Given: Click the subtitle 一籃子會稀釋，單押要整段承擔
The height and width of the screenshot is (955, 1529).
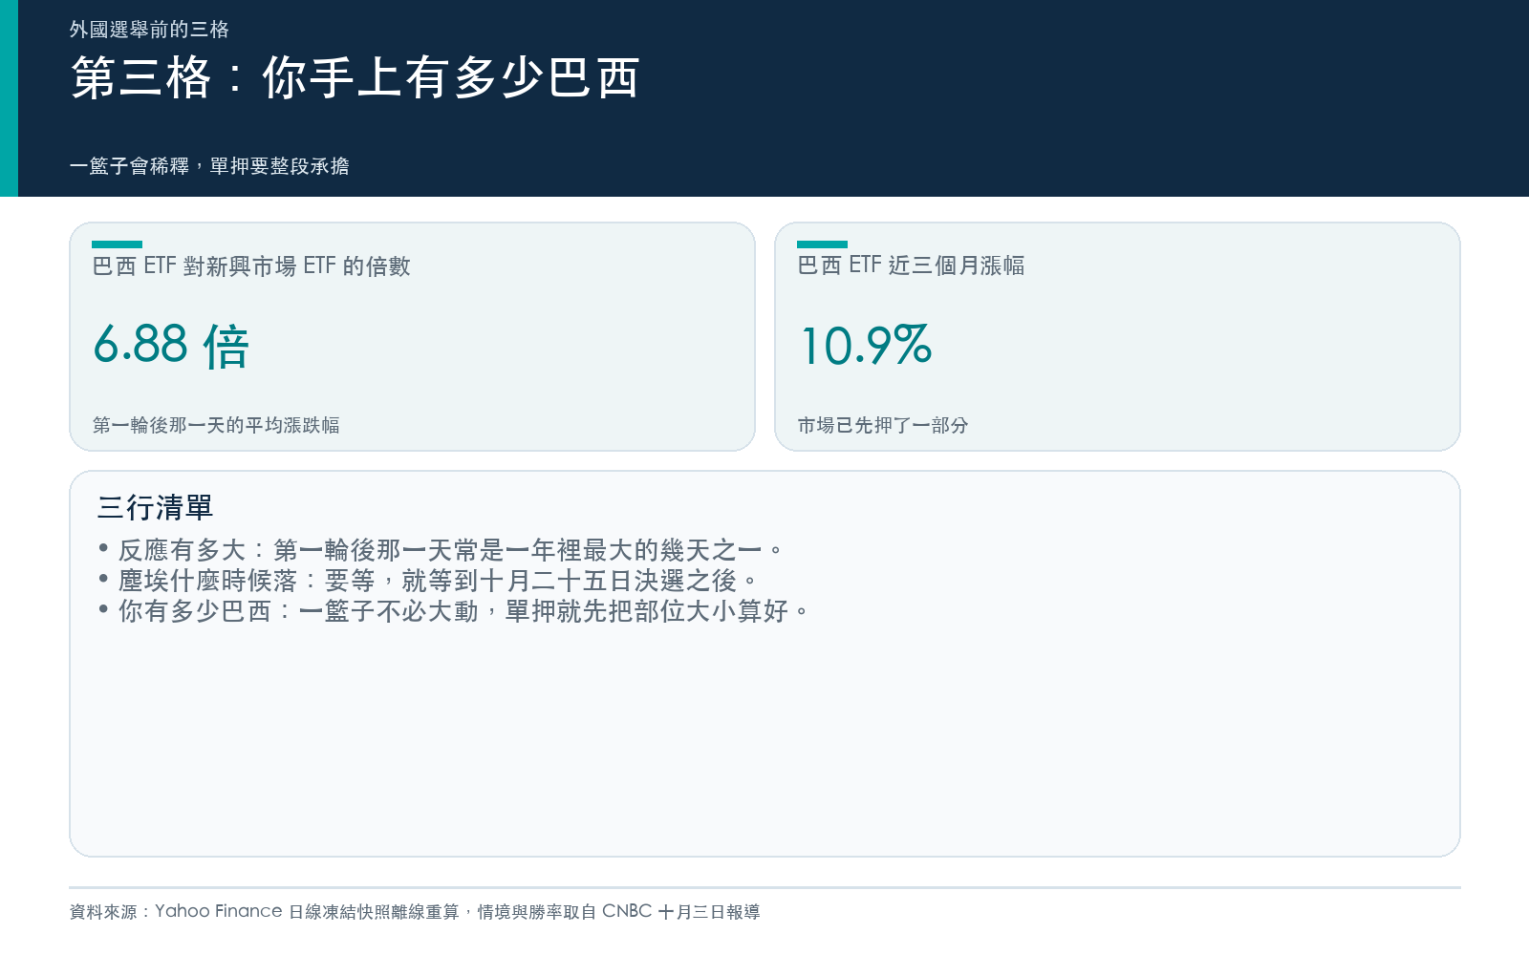Looking at the screenshot, I should point(209,166).
